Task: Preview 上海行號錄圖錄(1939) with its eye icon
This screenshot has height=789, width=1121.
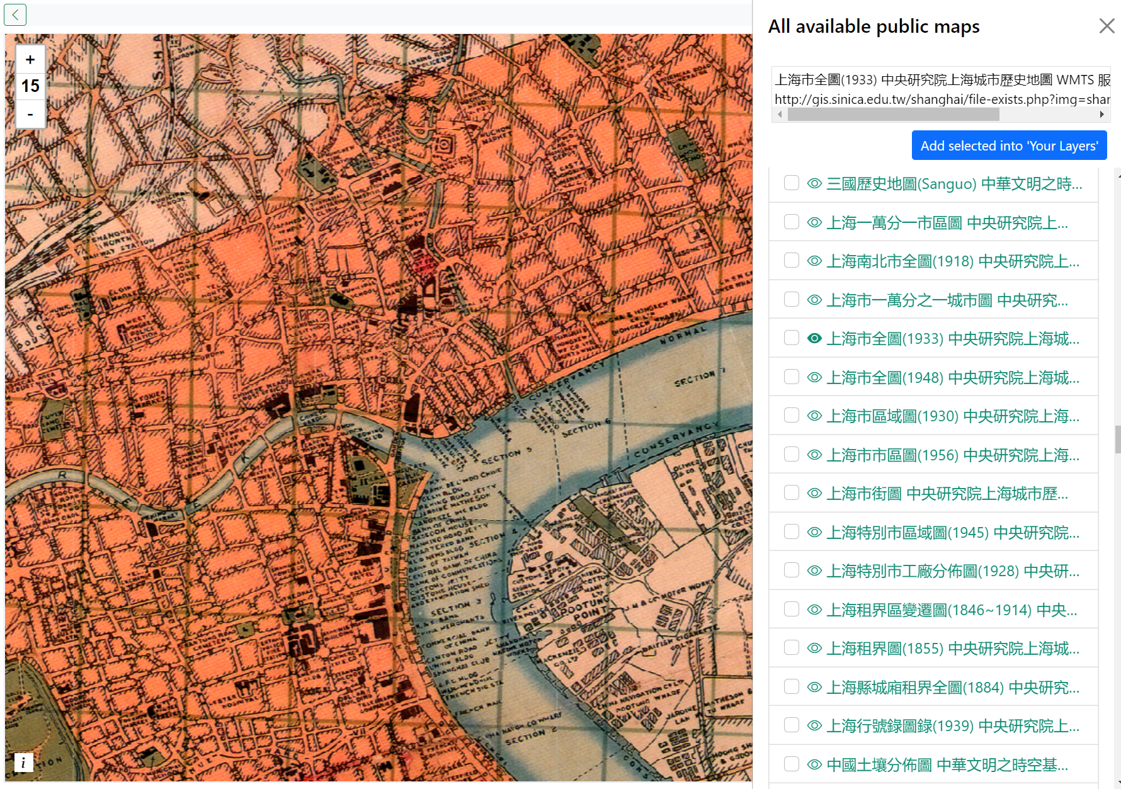Action: click(814, 725)
